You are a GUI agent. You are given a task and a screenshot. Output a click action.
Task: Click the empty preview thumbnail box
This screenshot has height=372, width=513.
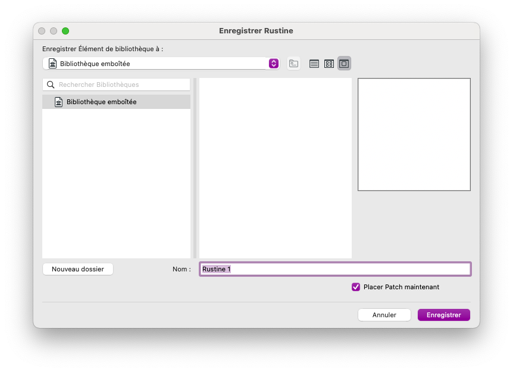pyautogui.click(x=414, y=135)
